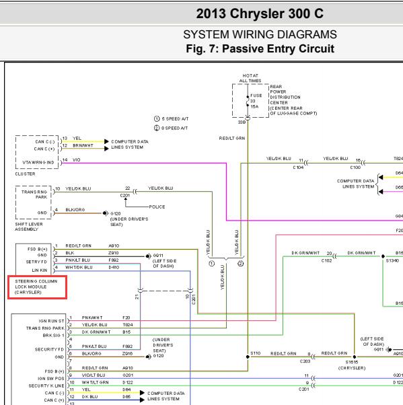Select the "BRK SIG 1" pin label
Image resolution: width=403 pixels, height=405 pixels.
[x=53, y=336]
